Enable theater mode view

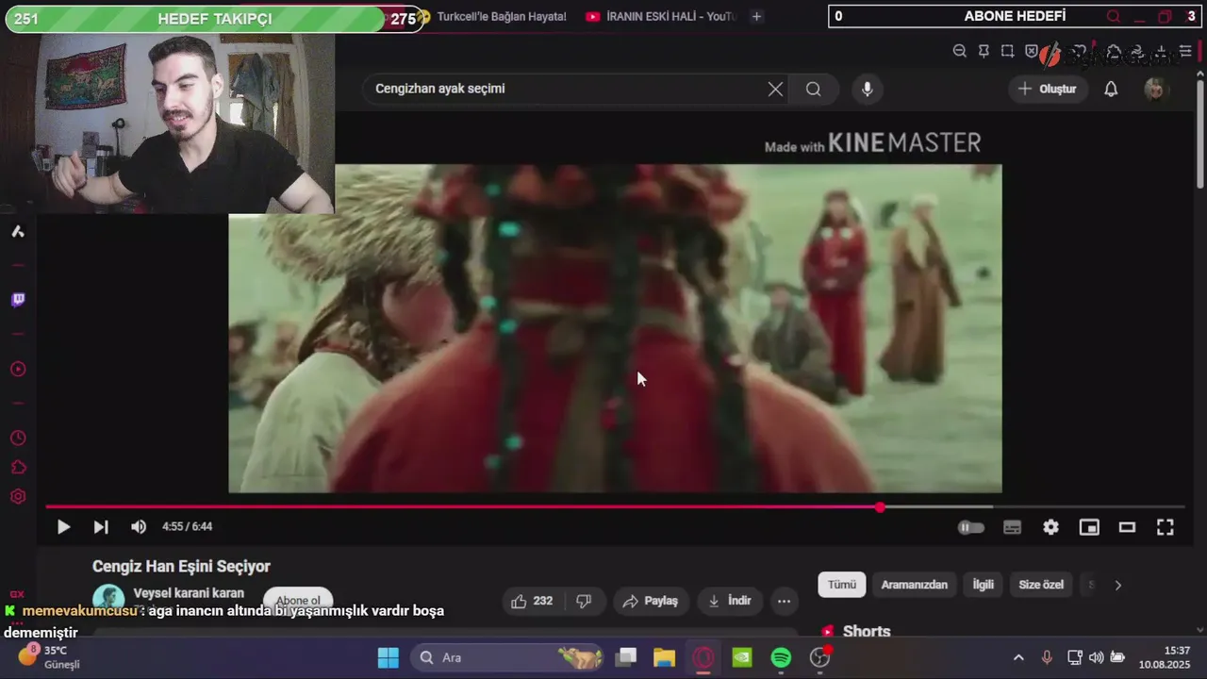[1127, 527]
